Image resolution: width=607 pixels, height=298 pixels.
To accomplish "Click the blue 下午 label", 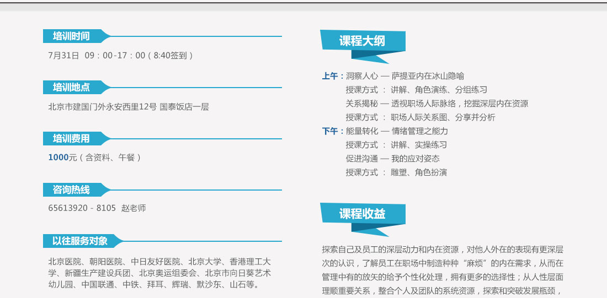I will (x=332, y=131).
